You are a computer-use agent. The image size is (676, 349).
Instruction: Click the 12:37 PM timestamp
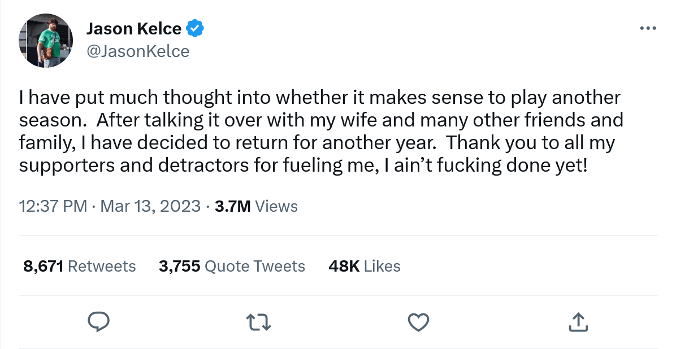click(53, 206)
